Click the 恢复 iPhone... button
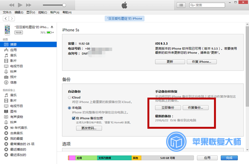This screenshot has height=164, width=249. 202,62
